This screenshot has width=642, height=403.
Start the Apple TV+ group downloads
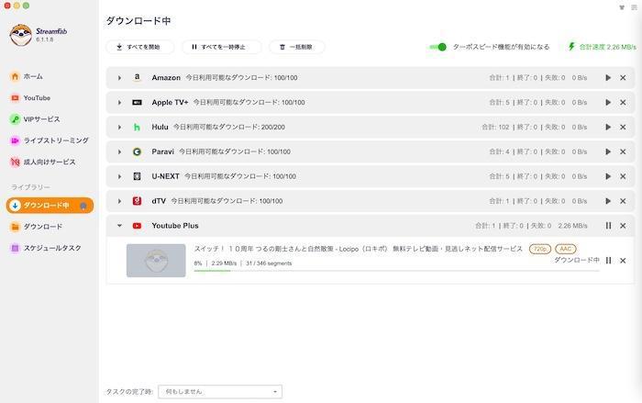pos(608,103)
